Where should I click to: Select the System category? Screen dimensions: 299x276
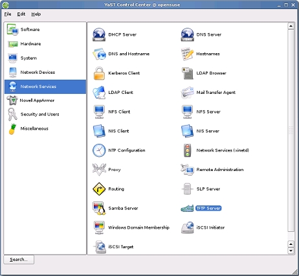tap(45, 58)
